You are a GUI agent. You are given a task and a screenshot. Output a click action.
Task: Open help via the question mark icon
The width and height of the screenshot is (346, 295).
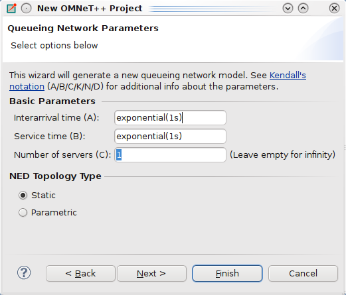(24, 272)
